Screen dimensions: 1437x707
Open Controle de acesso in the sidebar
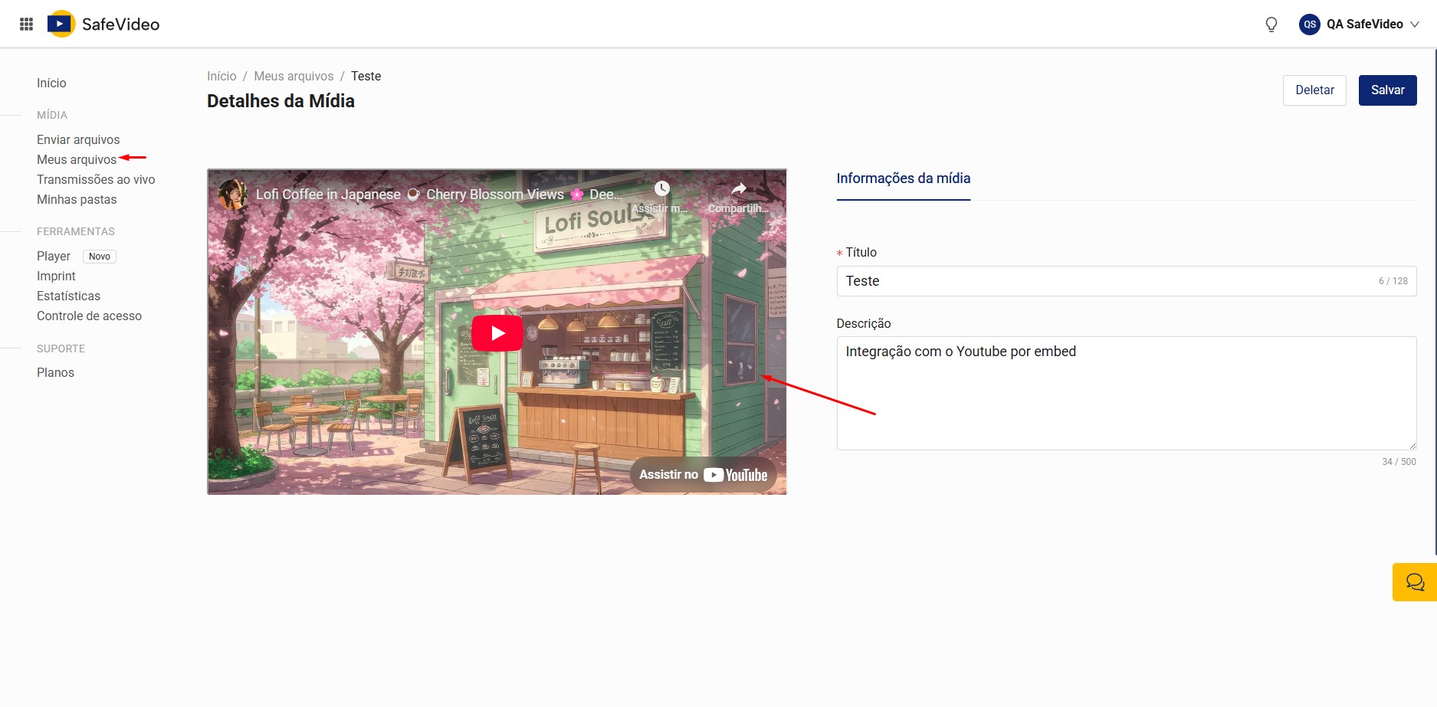(x=89, y=316)
